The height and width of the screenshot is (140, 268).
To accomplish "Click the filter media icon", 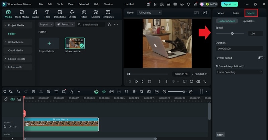I will 109,24.
